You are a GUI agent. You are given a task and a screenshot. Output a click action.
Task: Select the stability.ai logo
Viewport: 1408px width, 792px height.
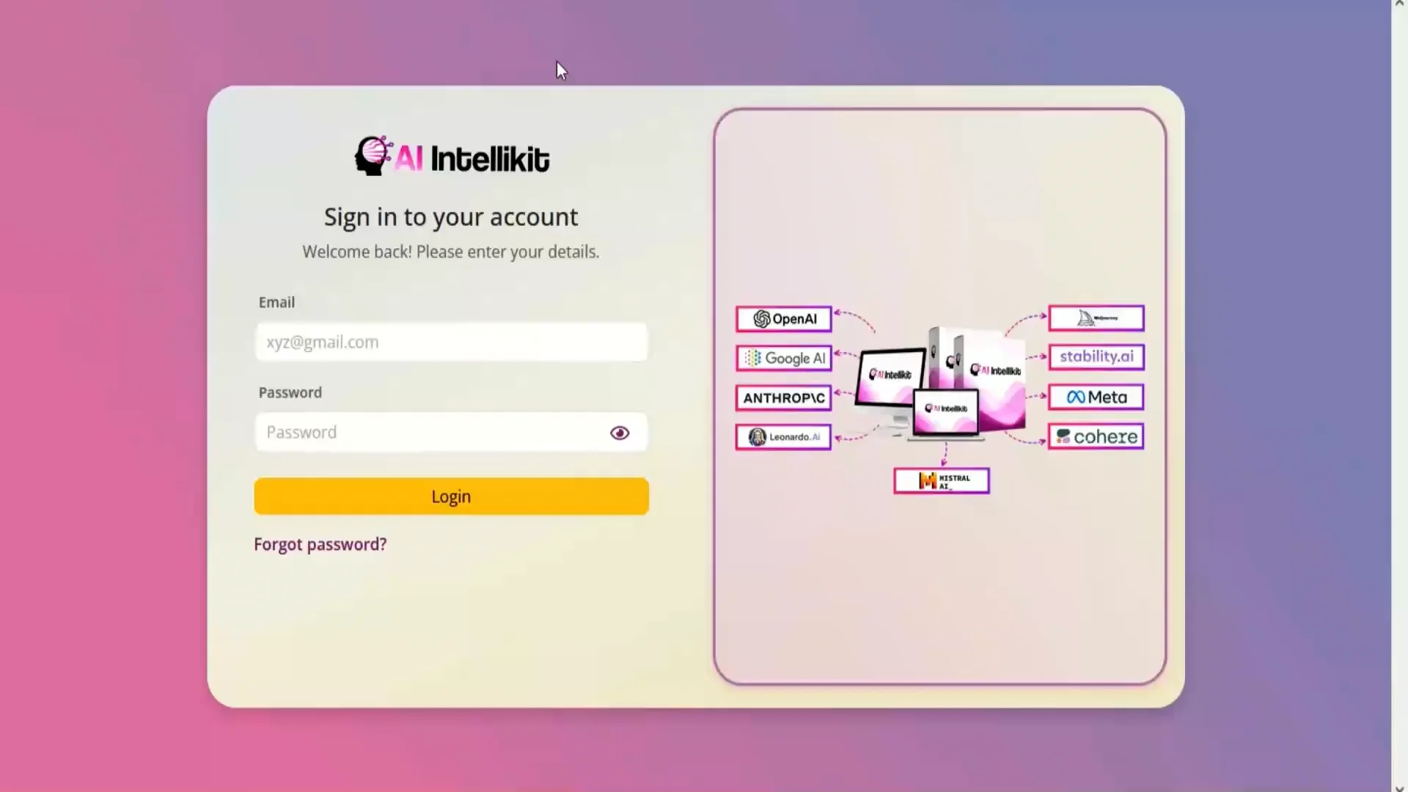click(x=1096, y=357)
